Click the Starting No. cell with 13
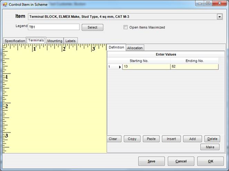Image resolution: width=229 pixels, height=171 pixels. pos(146,67)
